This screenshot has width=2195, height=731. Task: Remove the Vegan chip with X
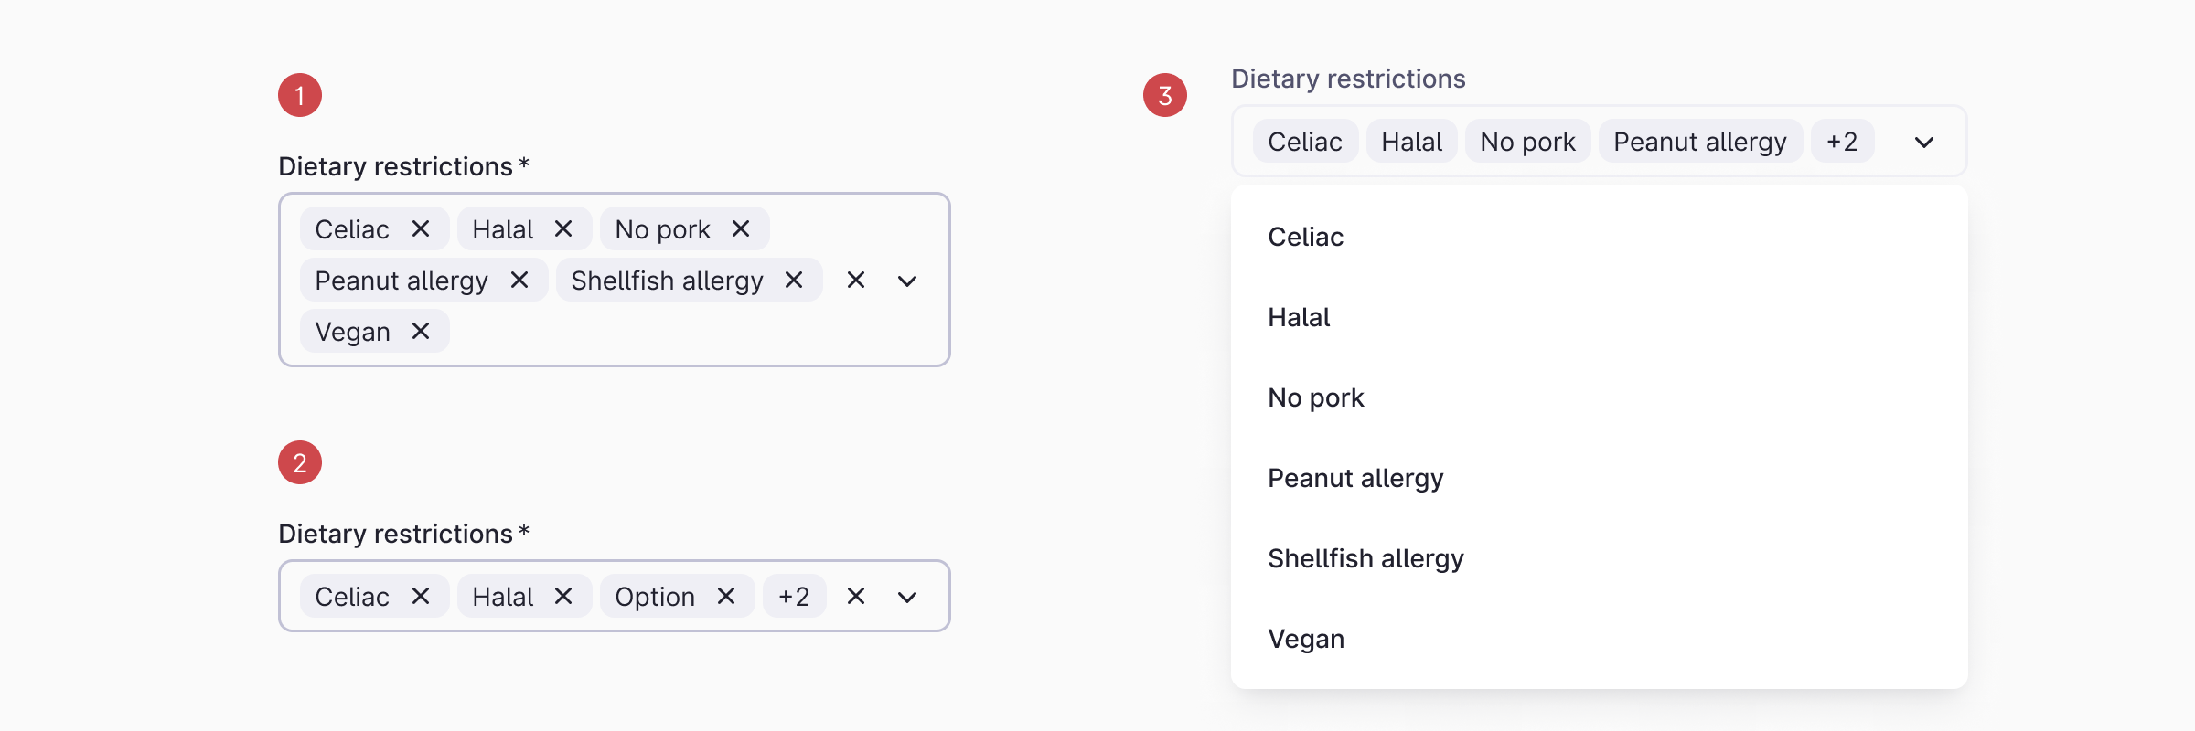click(421, 331)
